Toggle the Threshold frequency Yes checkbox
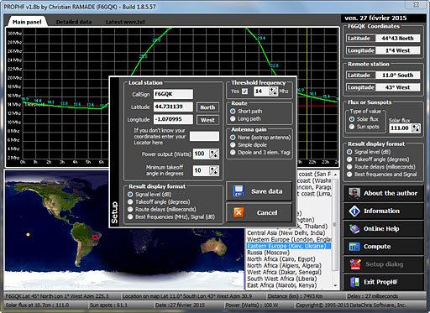Image resolution: width=430 pixels, height=313 pixels. click(245, 91)
